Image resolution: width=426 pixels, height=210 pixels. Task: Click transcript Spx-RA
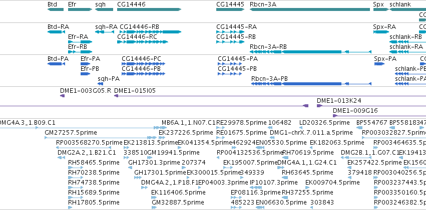pyautogui.click(x=381, y=32)
